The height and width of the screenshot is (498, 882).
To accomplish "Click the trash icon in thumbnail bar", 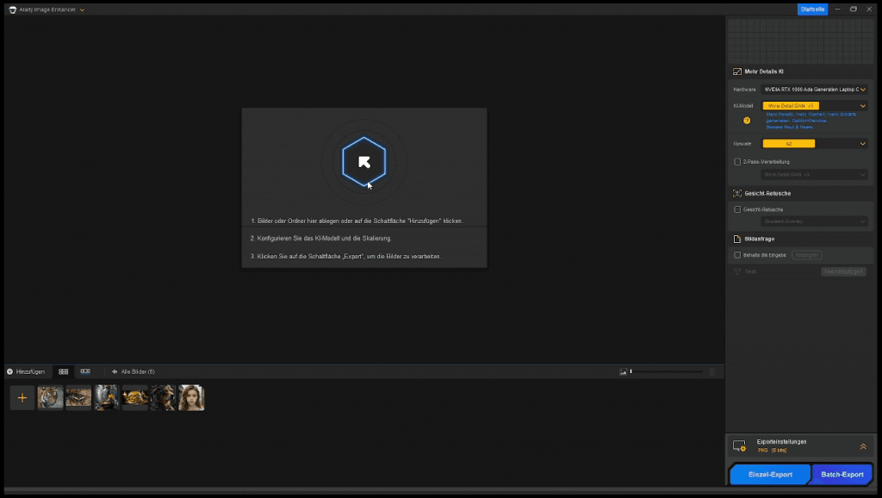I will coord(711,372).
